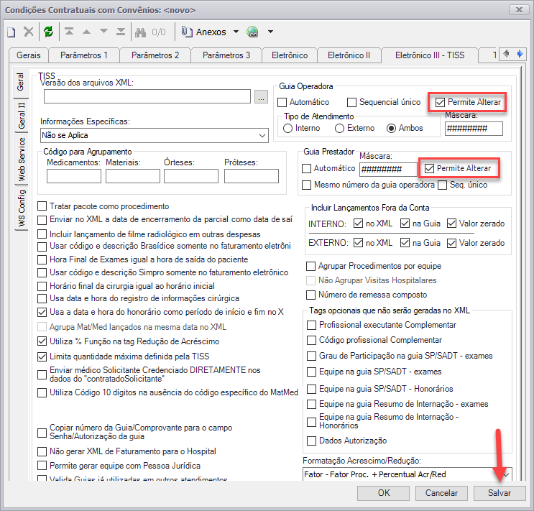
Task: Click the Cancelar button
Action: (x=441, y=493)
